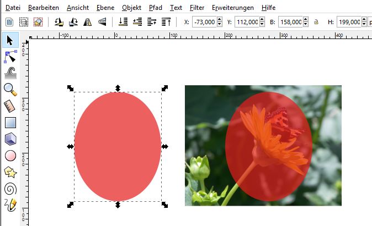Image resolution: width=372 pixels, height=226 pixels.
Task: Open the Bearbeiten menu
Action: [44, 8]
